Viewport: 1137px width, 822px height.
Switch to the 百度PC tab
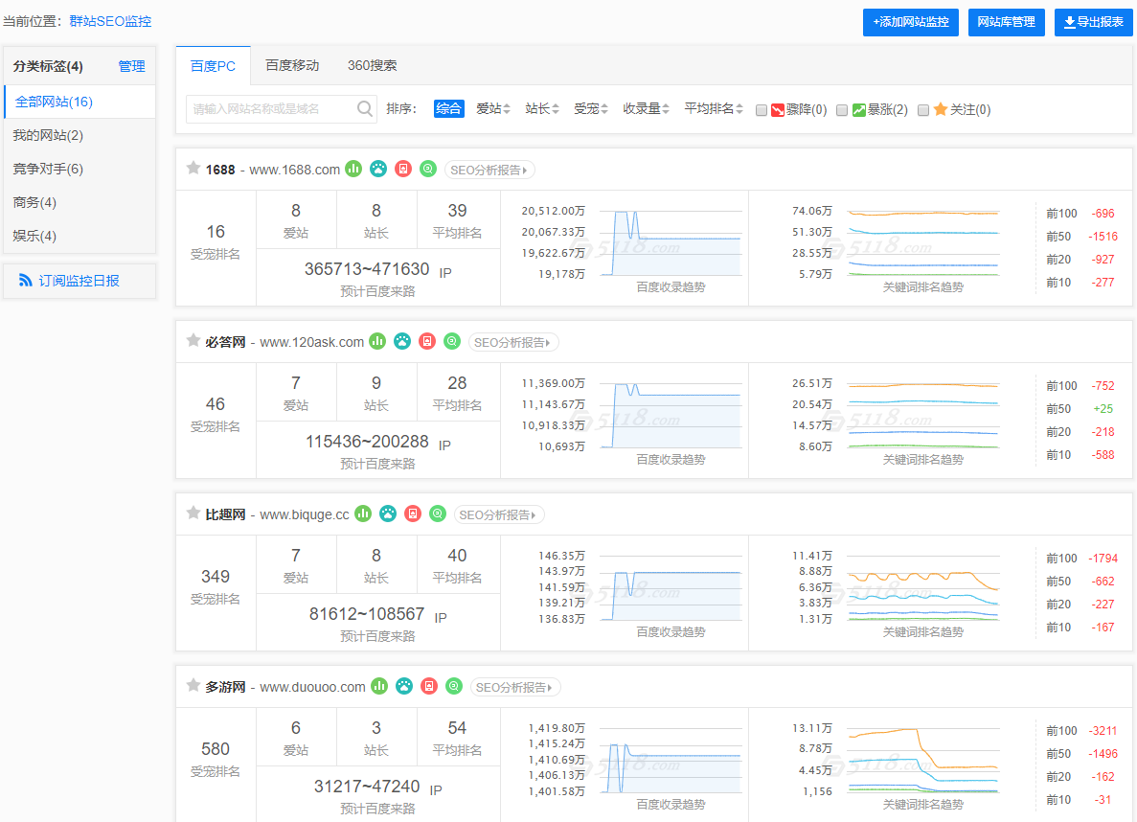(214, 66)
